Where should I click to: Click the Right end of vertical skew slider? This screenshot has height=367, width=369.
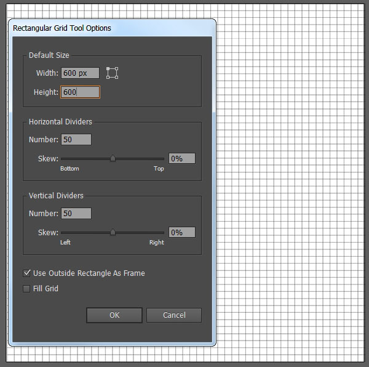[x=164, y=233]
